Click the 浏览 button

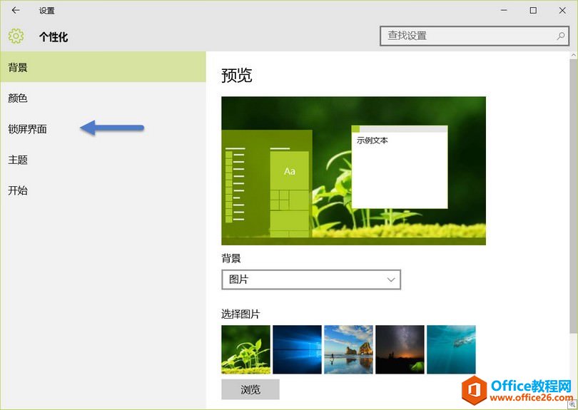pos(250,389)
